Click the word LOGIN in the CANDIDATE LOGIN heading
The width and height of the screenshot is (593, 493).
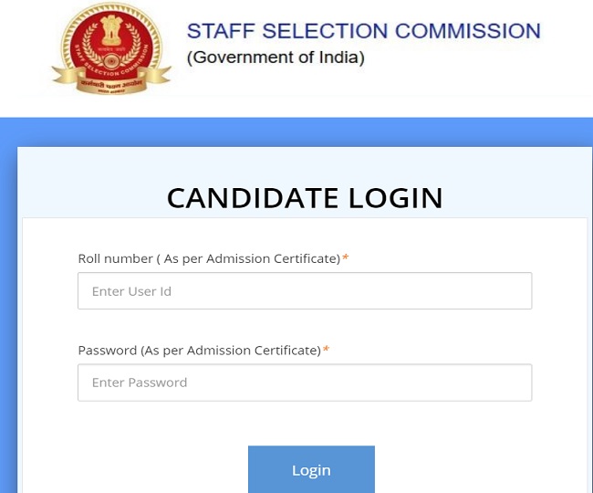tap(395, 198)
